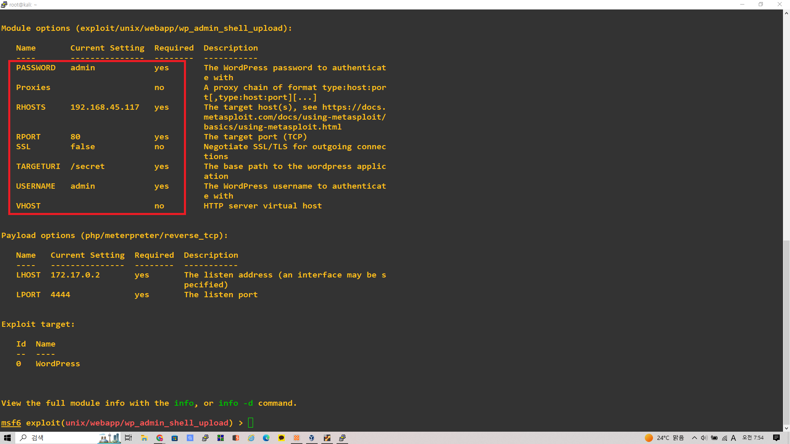Click the msf6 prompt cursor
Image resolution: width=790 pixels, height=444 pixels.
[x=251, y=423]
